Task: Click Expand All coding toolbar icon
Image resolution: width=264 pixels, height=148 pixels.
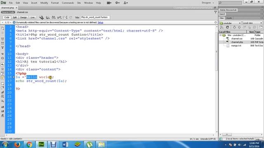Action: pos(2,48)
